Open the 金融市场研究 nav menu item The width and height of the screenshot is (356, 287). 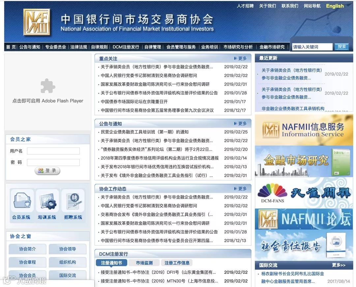point(272,47)
